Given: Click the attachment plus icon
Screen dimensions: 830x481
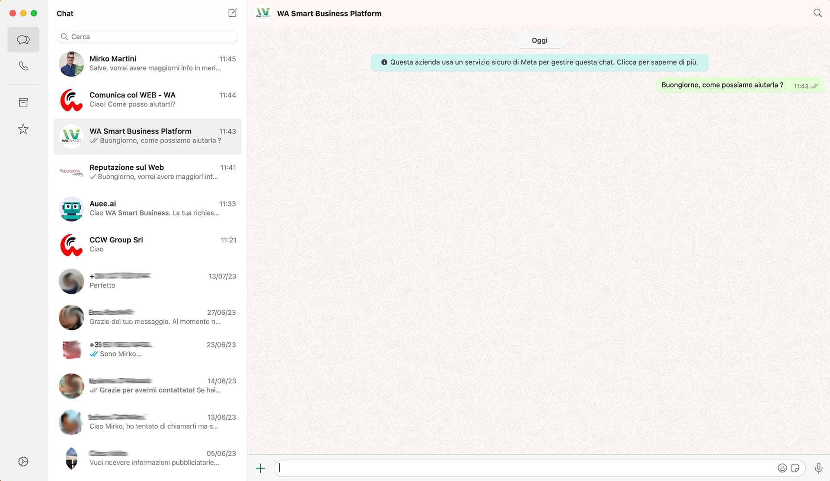Looking at the screenshot, I should pos(260,468).
